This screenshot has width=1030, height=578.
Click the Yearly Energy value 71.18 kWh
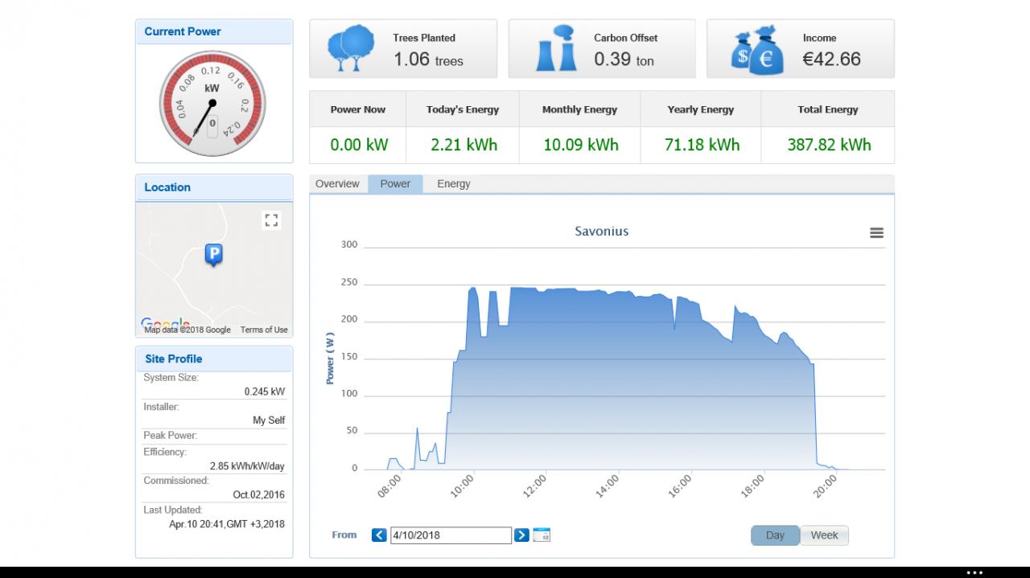(701, 146)
